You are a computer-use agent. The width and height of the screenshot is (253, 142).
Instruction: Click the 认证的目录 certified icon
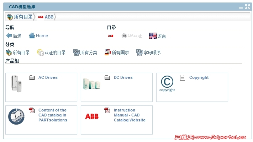coord(40,53)
